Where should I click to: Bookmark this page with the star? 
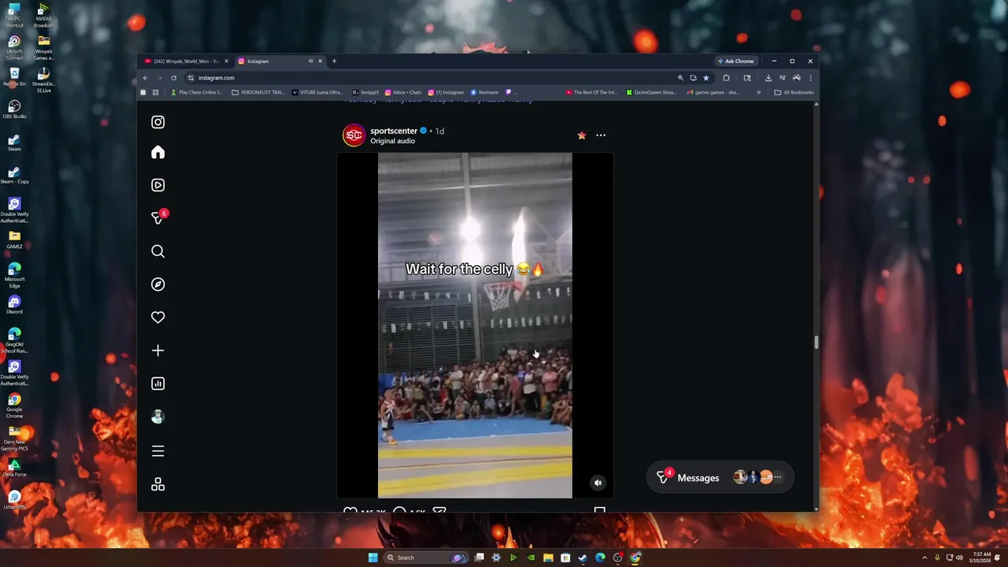click(706, 78)
